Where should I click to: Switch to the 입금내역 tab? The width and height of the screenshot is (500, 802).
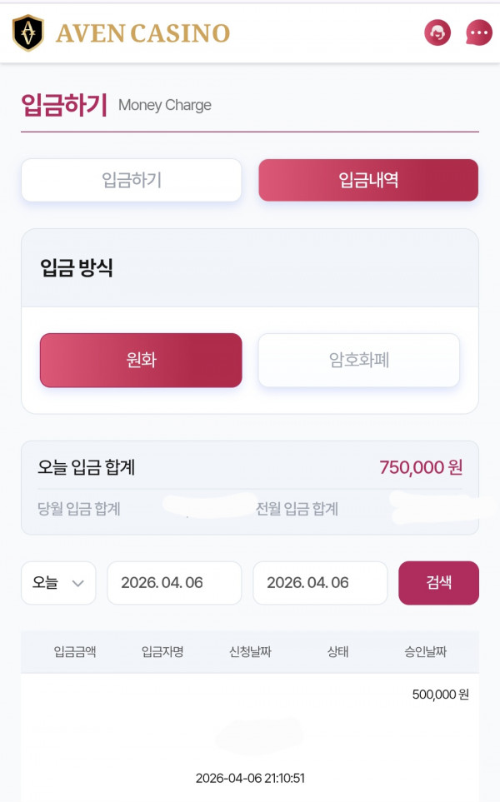368,180
